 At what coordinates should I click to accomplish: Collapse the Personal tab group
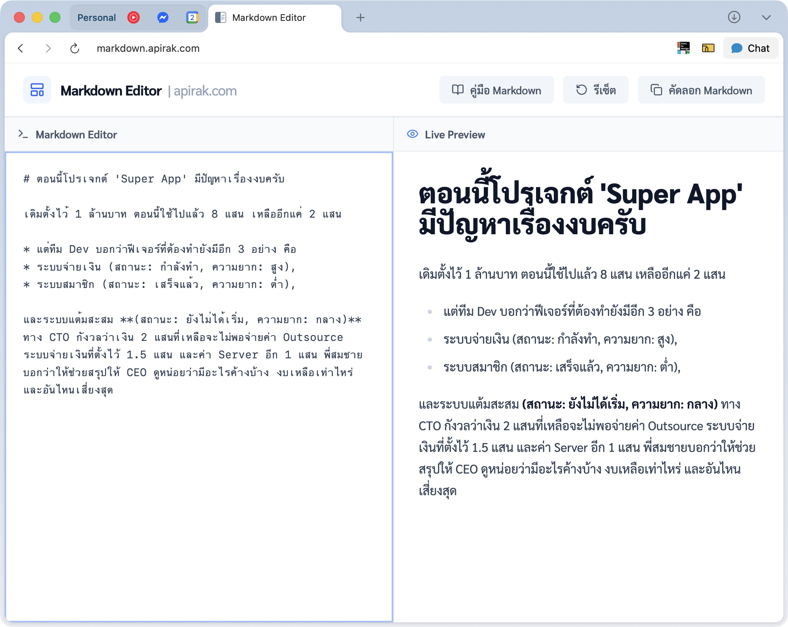pyautogui.click(x=96, y=17)
